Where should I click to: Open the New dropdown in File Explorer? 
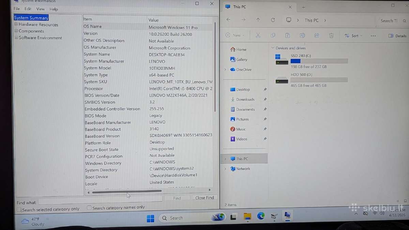(235, 35)
